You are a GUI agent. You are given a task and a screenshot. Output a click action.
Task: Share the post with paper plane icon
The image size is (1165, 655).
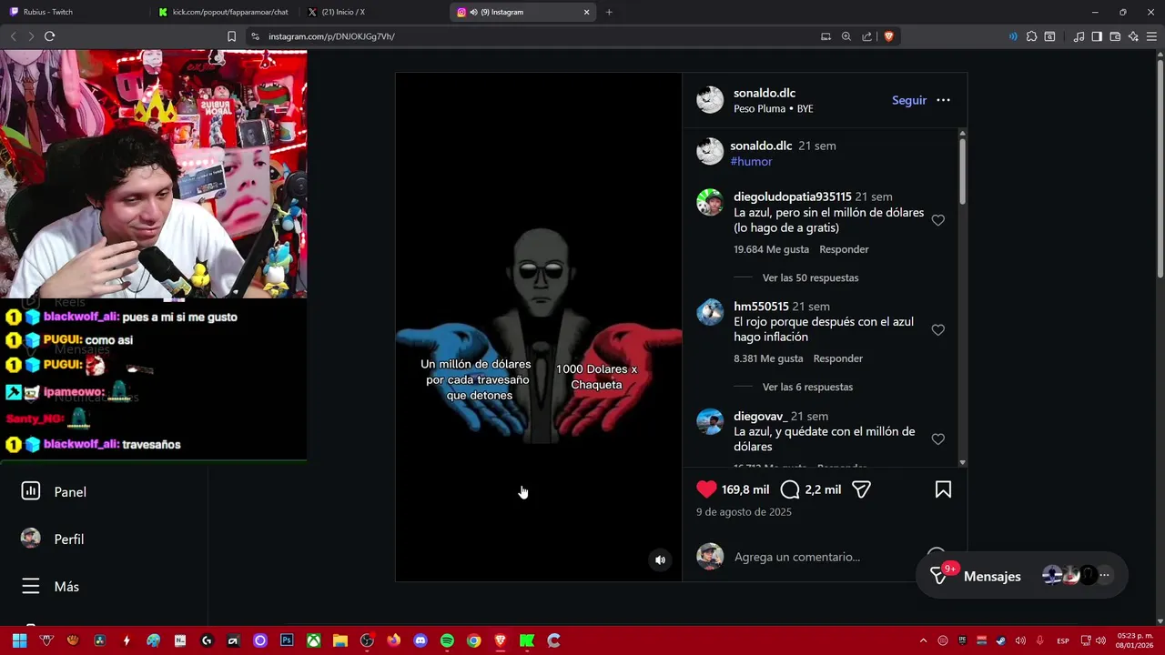pyautogui.click(x=861, y=489)
